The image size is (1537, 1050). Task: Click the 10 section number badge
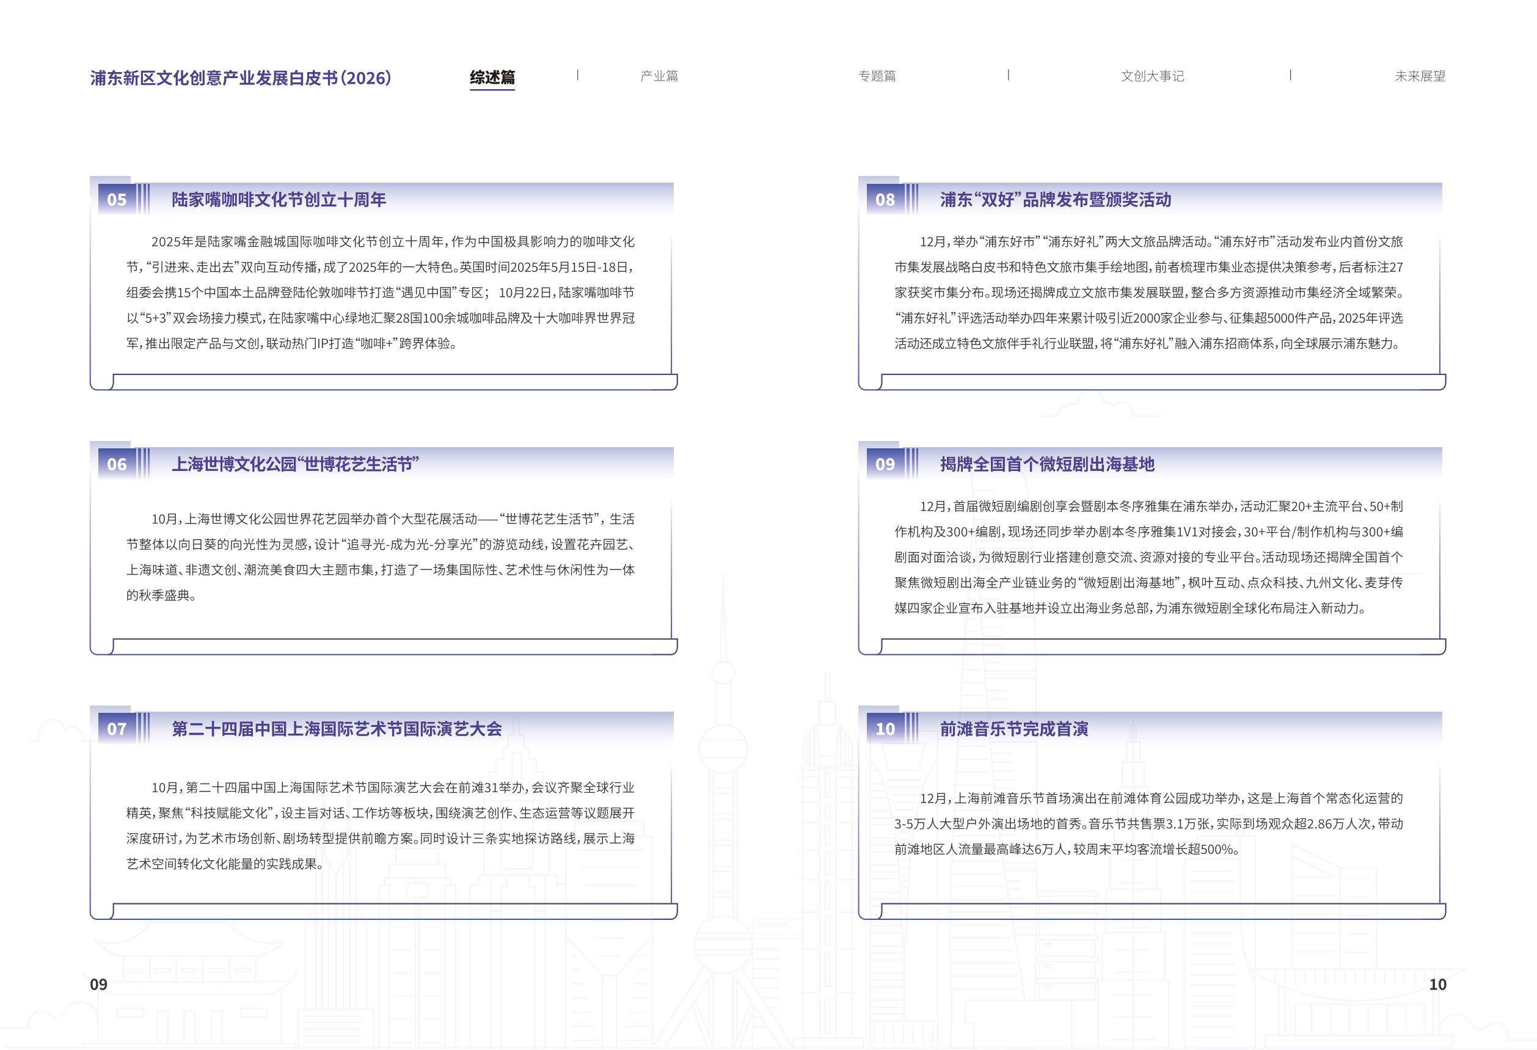[886, 728]
